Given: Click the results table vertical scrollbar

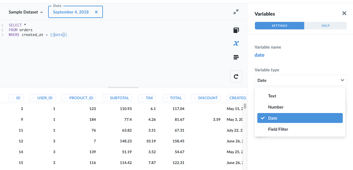Looking at the screenshot, I should click(x=245, y=106).
